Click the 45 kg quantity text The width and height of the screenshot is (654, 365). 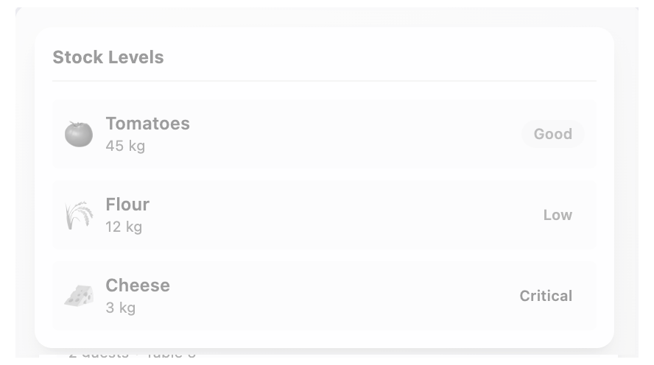(125, 146)
